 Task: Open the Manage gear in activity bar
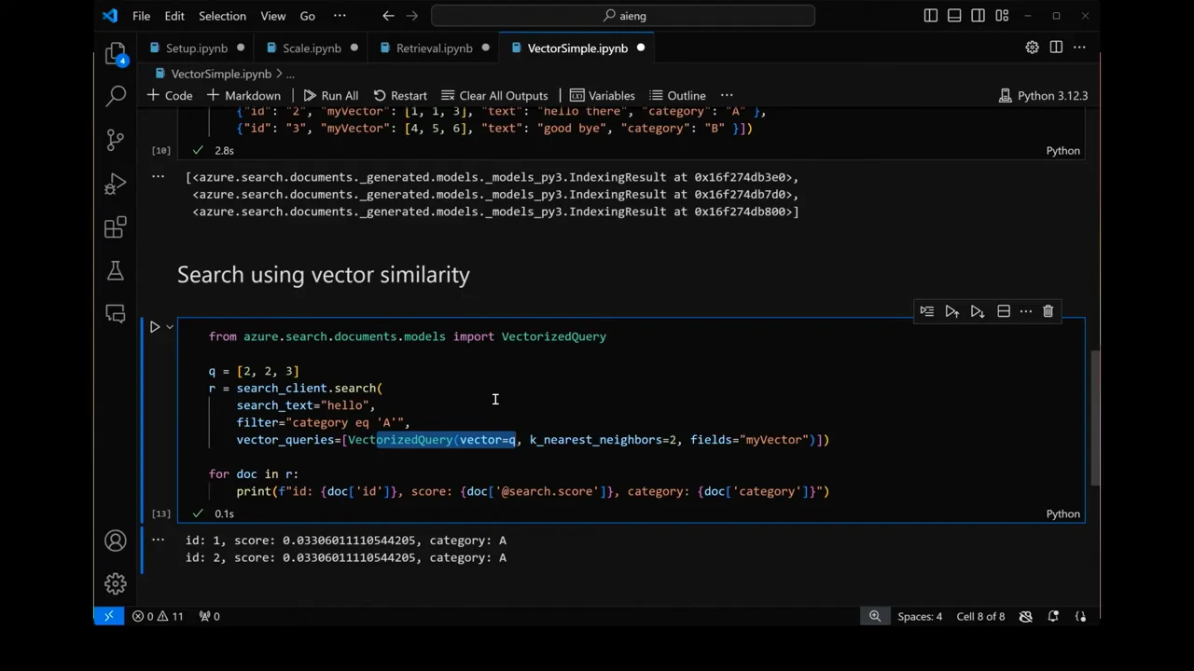point(116,583)
